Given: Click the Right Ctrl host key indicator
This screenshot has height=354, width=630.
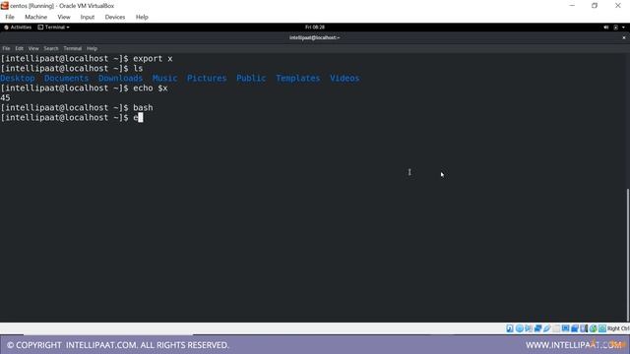Looking at the screenshot, I should tap(618, 328).
